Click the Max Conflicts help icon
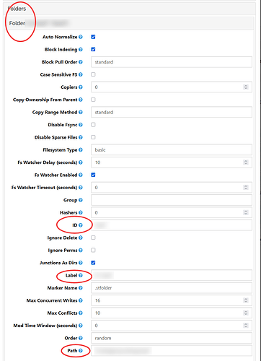The image size is (261, 361). [x=81, y=313]
